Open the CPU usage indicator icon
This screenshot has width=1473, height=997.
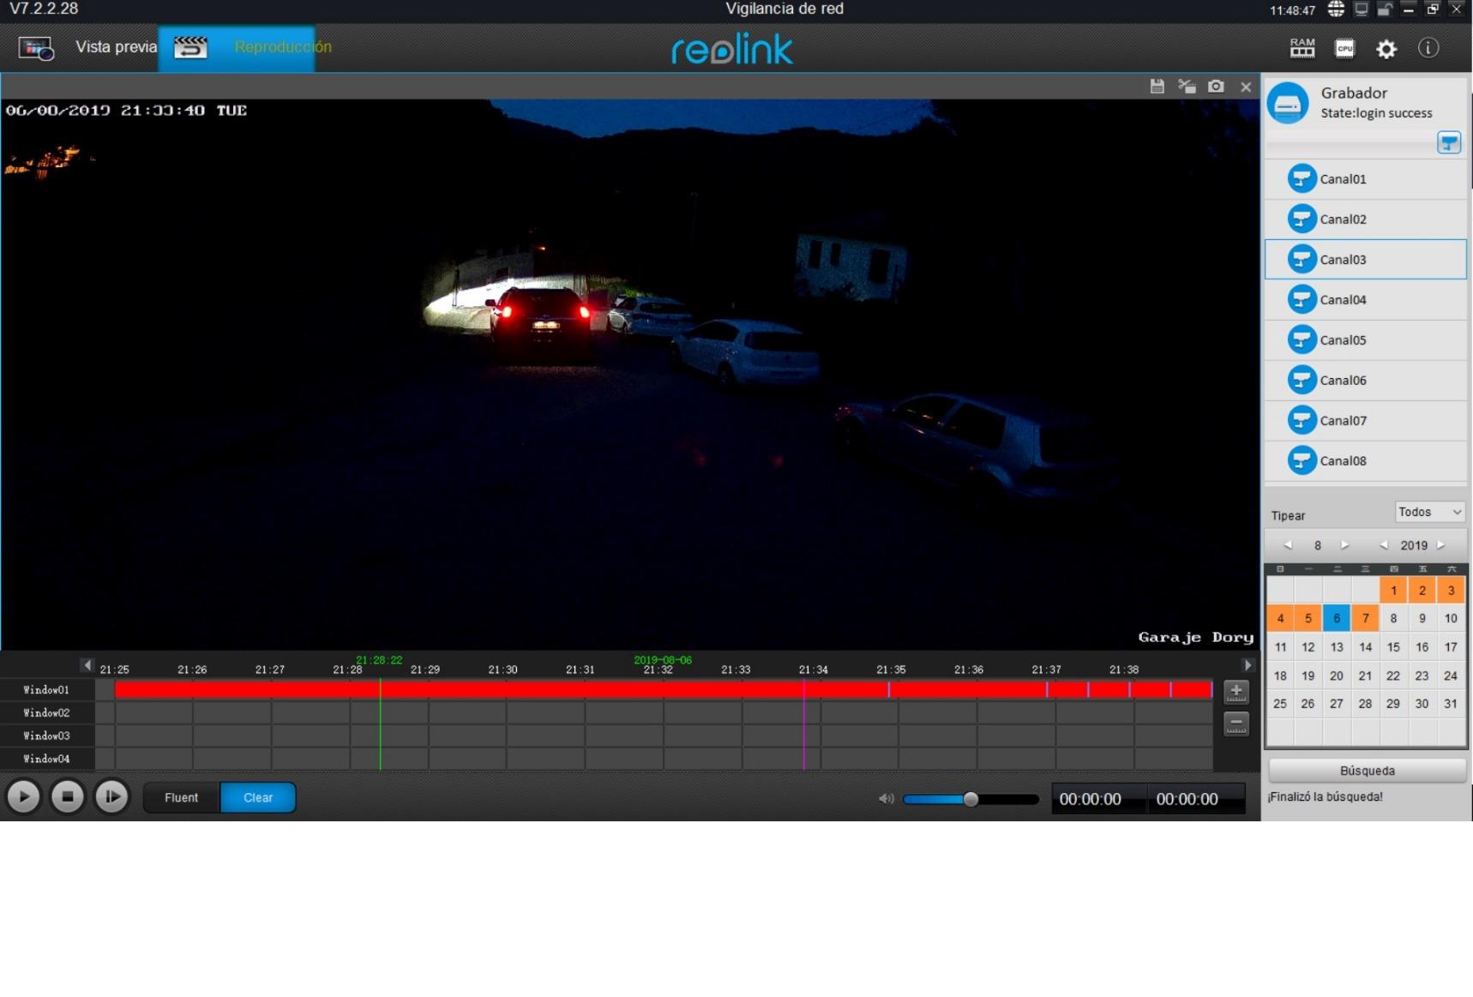click(1344, 49)
